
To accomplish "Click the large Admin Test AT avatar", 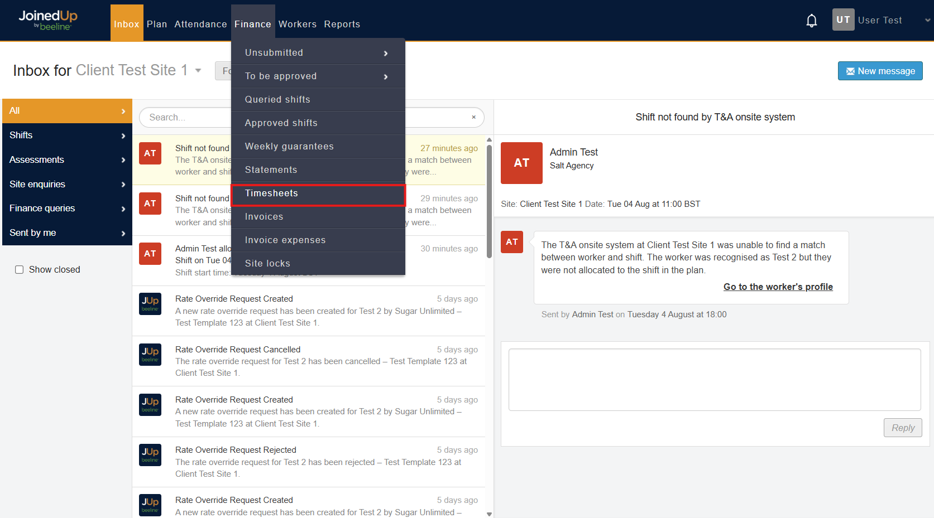I will tap(521, 163).
